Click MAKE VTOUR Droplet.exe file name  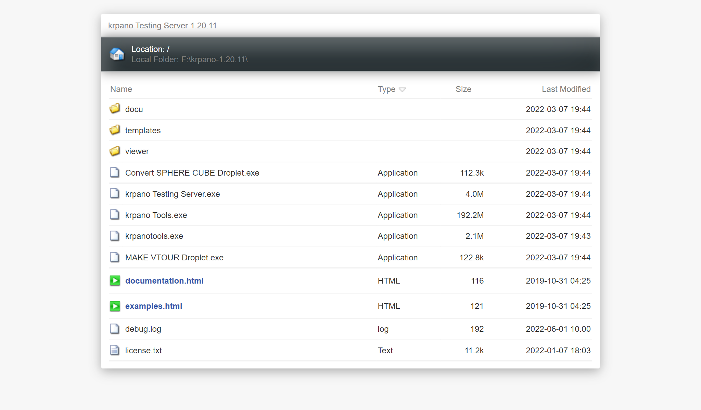tap(174, 258)
